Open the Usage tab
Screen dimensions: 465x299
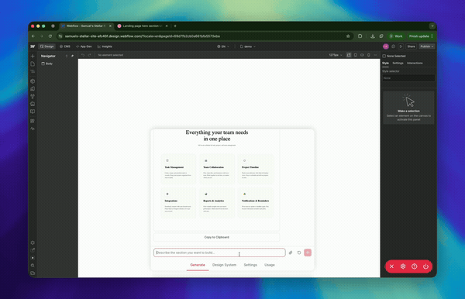click(x=270, y=265)
